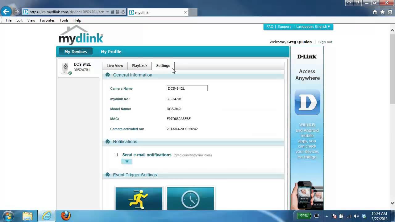Screen dimensions: 395x222
Task: Click the scrollbar down arrow
Action: pos(392,203)
